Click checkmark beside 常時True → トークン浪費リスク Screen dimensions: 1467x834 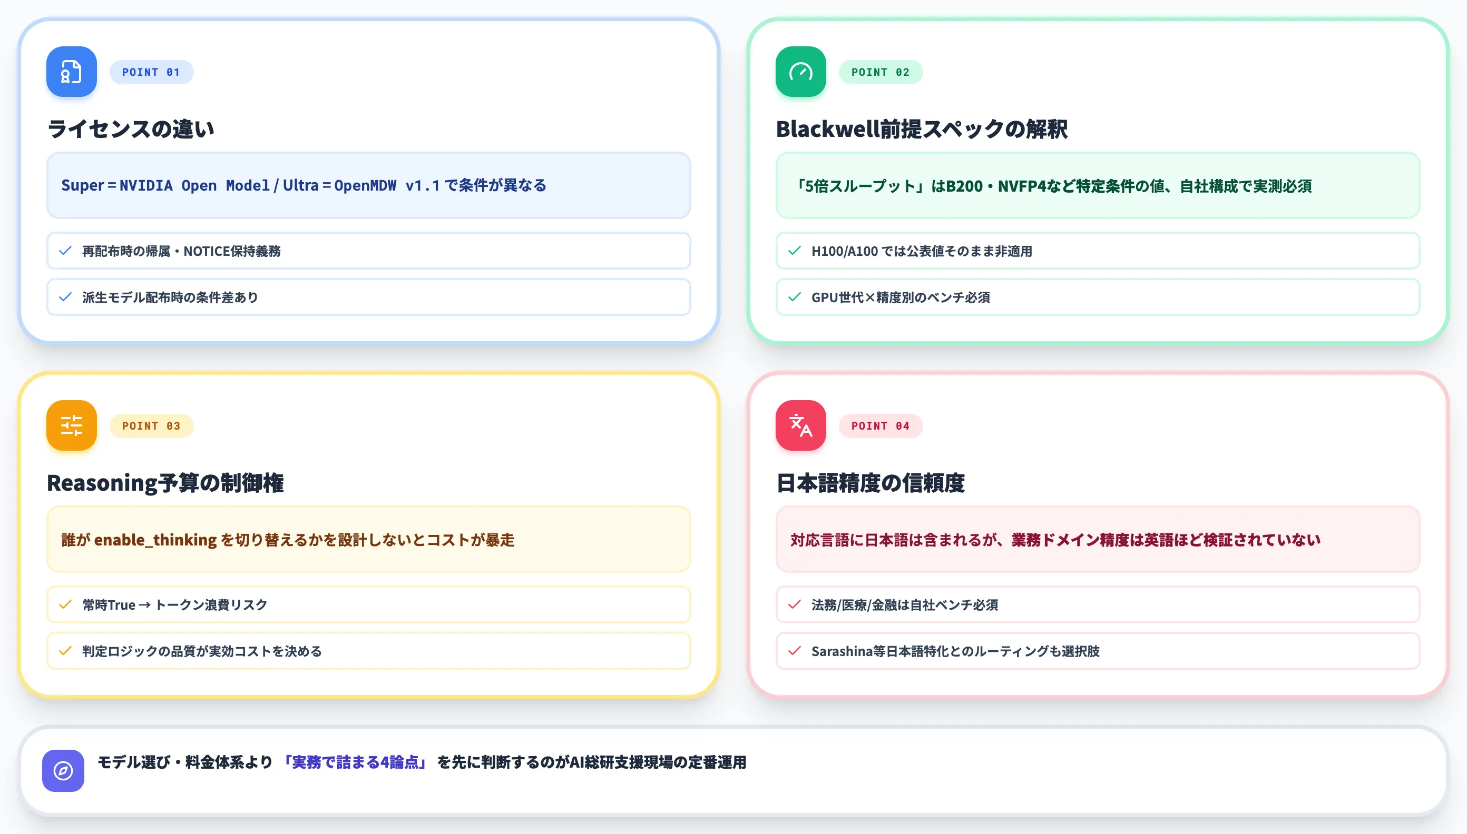tap(65, 604)
